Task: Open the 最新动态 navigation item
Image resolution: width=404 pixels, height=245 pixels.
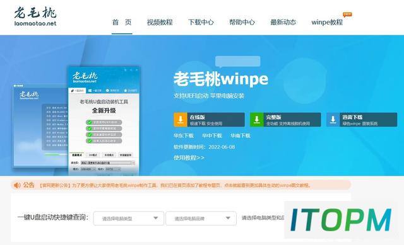Action: [283, 22]
